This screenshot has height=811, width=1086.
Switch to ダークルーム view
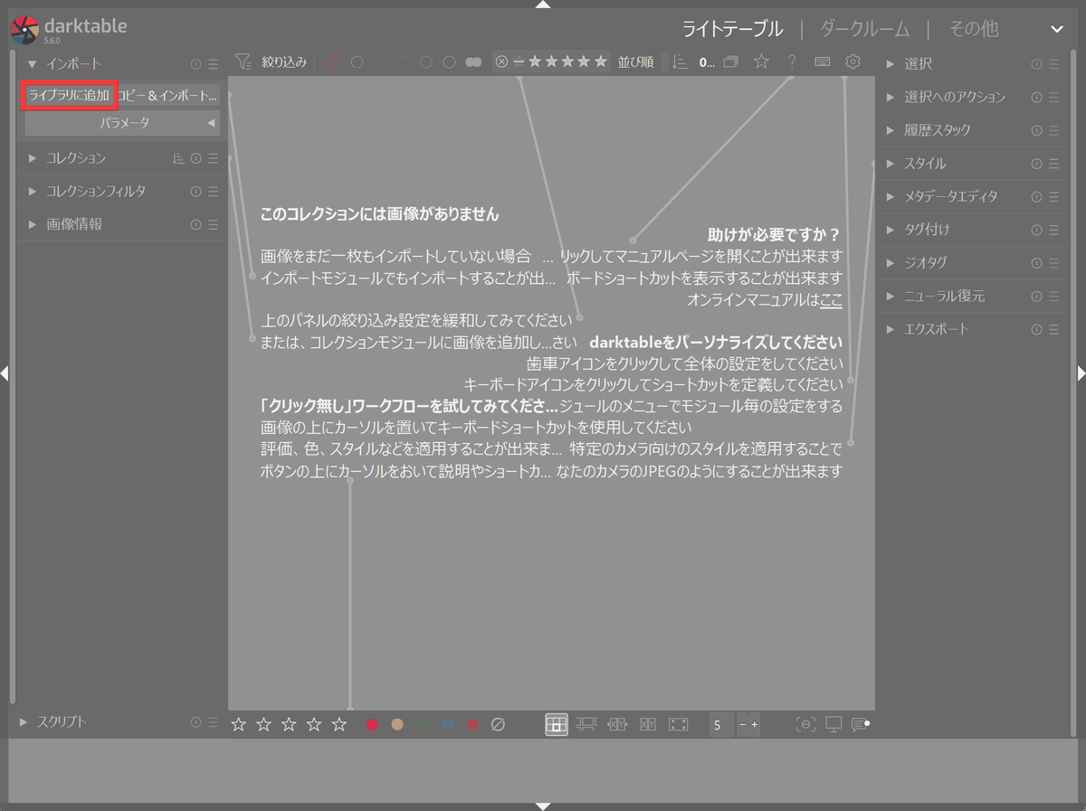click(x=865, y=29)
